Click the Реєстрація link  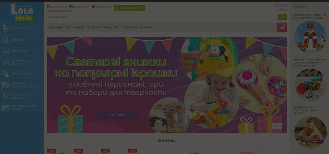pyautogui.click(x=280, y=6)
